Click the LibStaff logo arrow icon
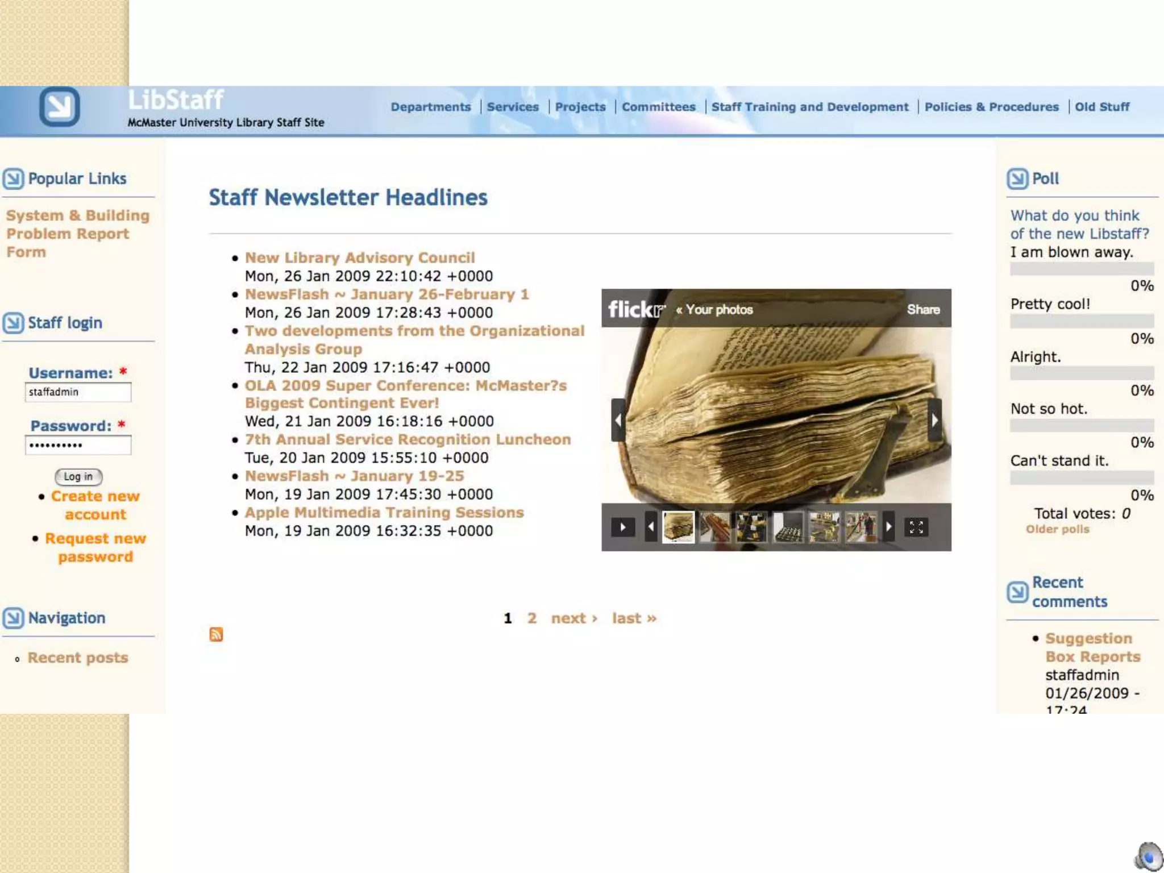The width and height of the screenshot is (1164, 873). 59,106
